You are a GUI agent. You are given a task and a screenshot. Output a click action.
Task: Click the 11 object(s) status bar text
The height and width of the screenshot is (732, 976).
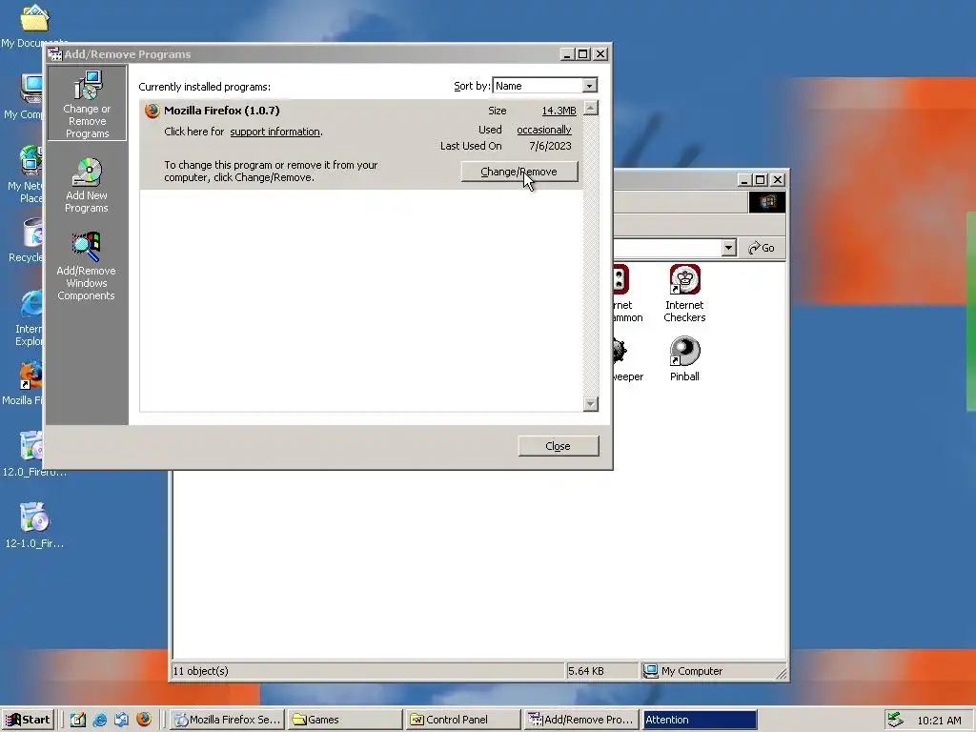click(x=200, y=671)
